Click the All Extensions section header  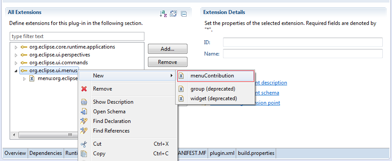[x=25, y=12]
